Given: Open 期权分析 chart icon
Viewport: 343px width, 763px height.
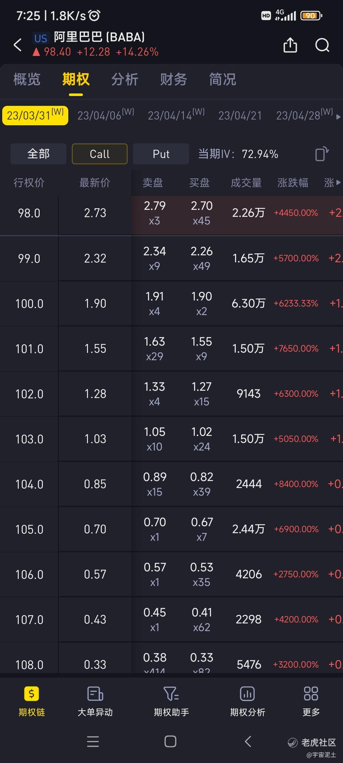Looking at the screenshot, I should 247,694.
